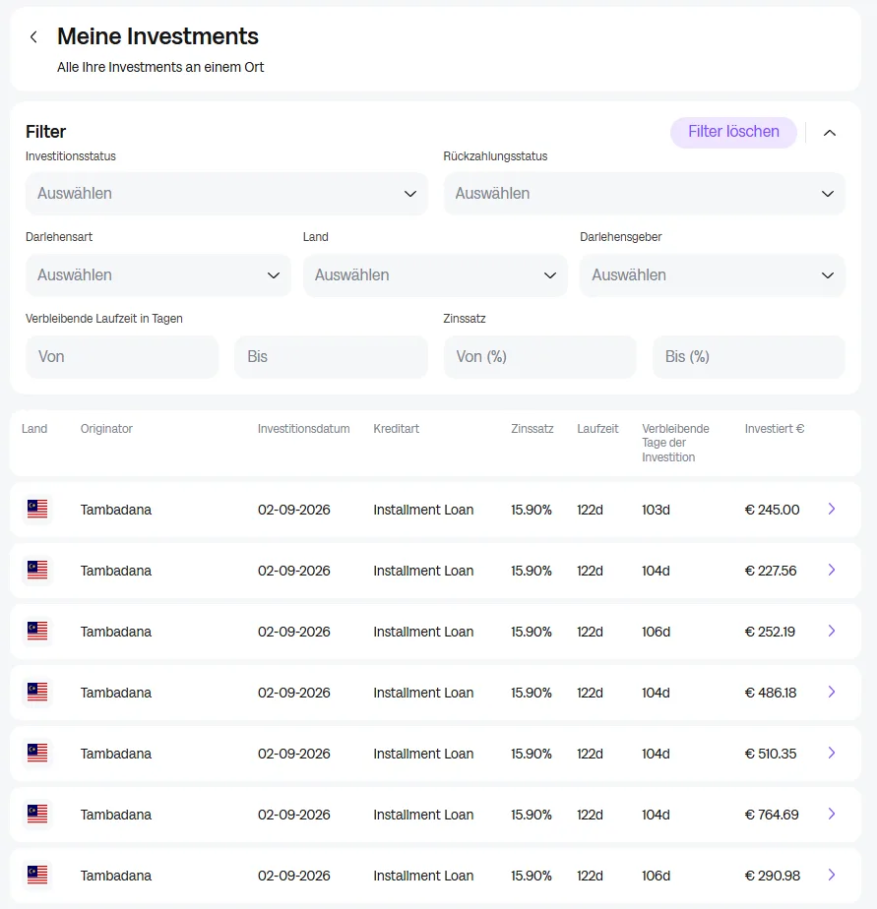Viewport: 877px width, 909px height.
Task: Click the country flag in the € 245.00 row
Action: pyautogui.click(x=37, y=509)
